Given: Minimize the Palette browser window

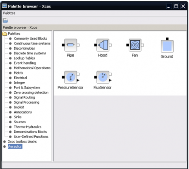Looking at the screenshot, I should tap(169, 6).
